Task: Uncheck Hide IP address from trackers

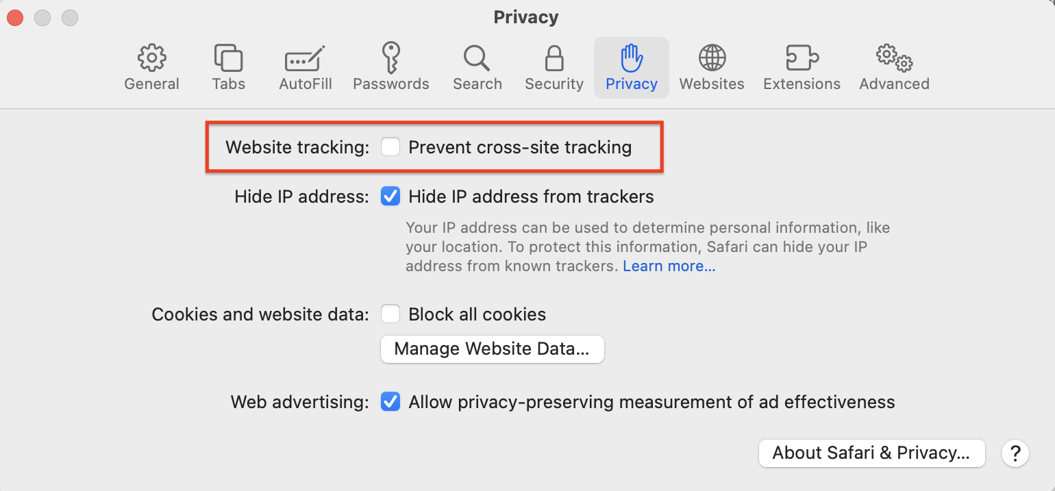Action: (x=390, y=197)
